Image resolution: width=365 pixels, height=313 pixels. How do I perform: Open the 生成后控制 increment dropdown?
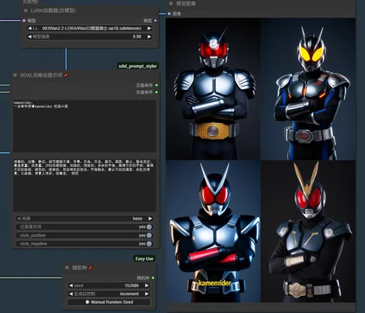click(x=109, y=294)
